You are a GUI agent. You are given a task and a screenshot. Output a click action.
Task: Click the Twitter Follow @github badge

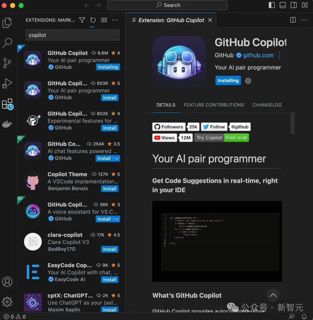pos(226,127)
